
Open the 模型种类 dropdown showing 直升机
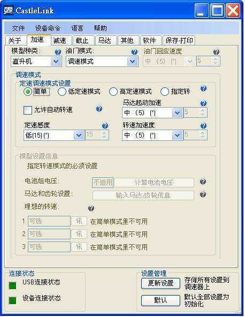point(36,61)
